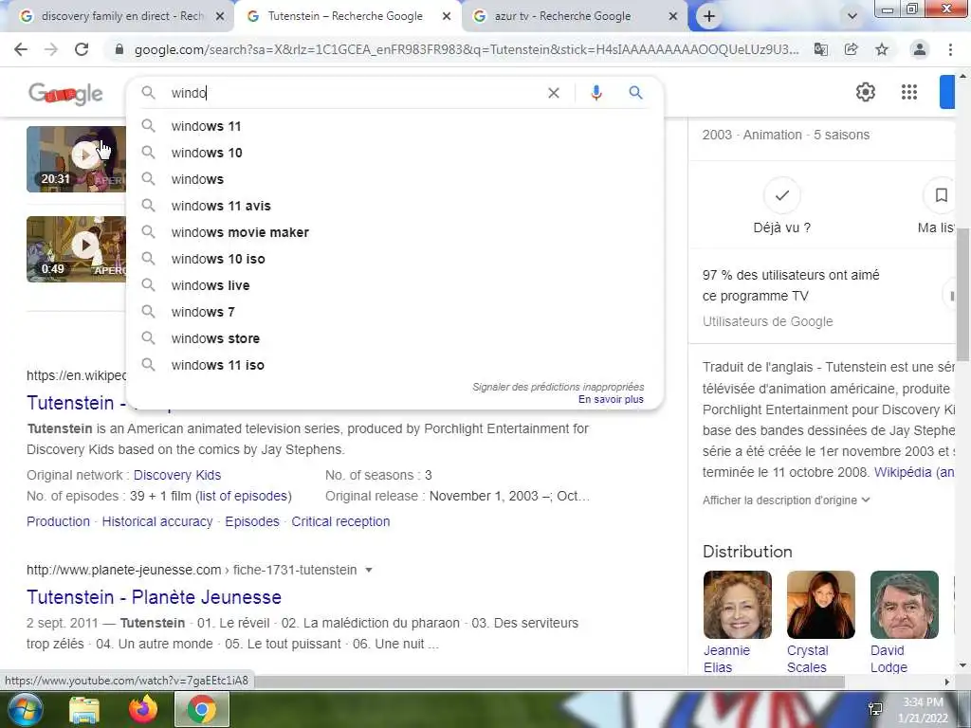The height and width of the screenshot is (728, 971).
Task: Open the Critical reception link
Action: pyautogui.click(x=340, y=522)
